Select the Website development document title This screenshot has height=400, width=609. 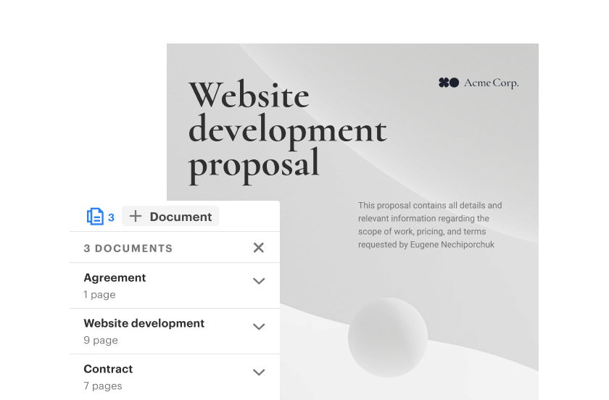(x=144, y=323)
